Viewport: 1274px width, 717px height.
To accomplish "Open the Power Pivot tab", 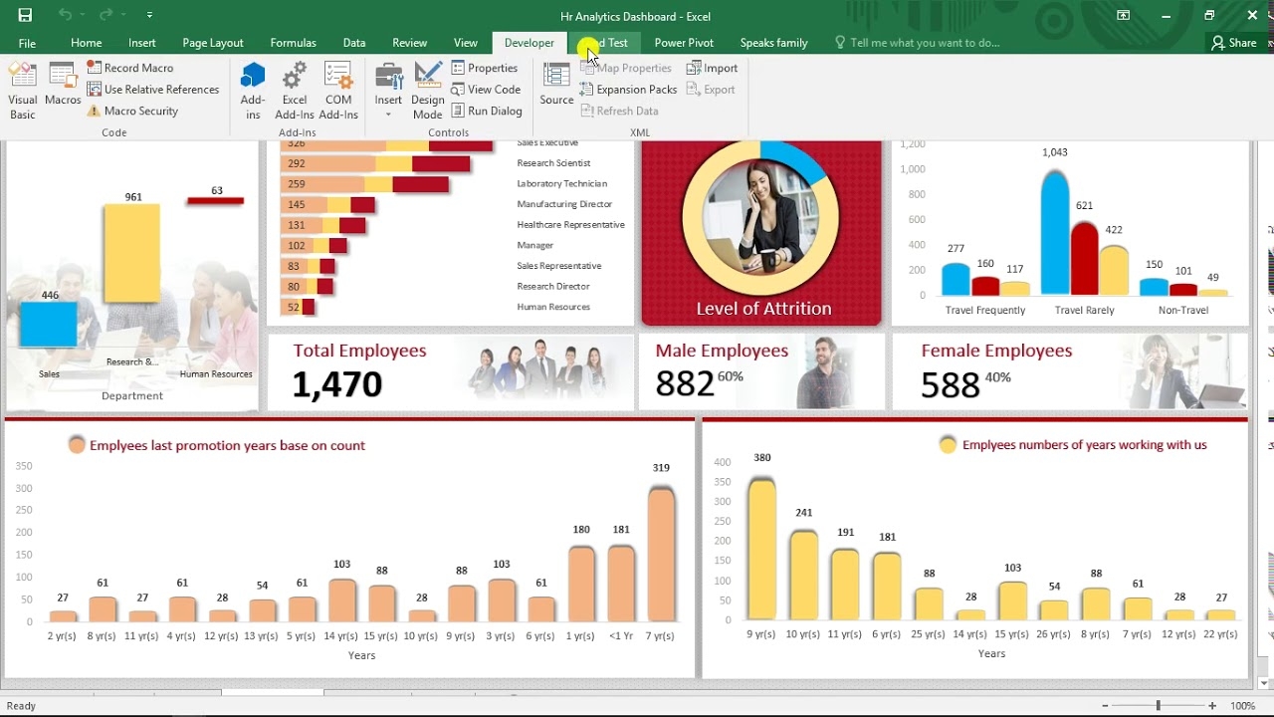I will tap(683, 43).
